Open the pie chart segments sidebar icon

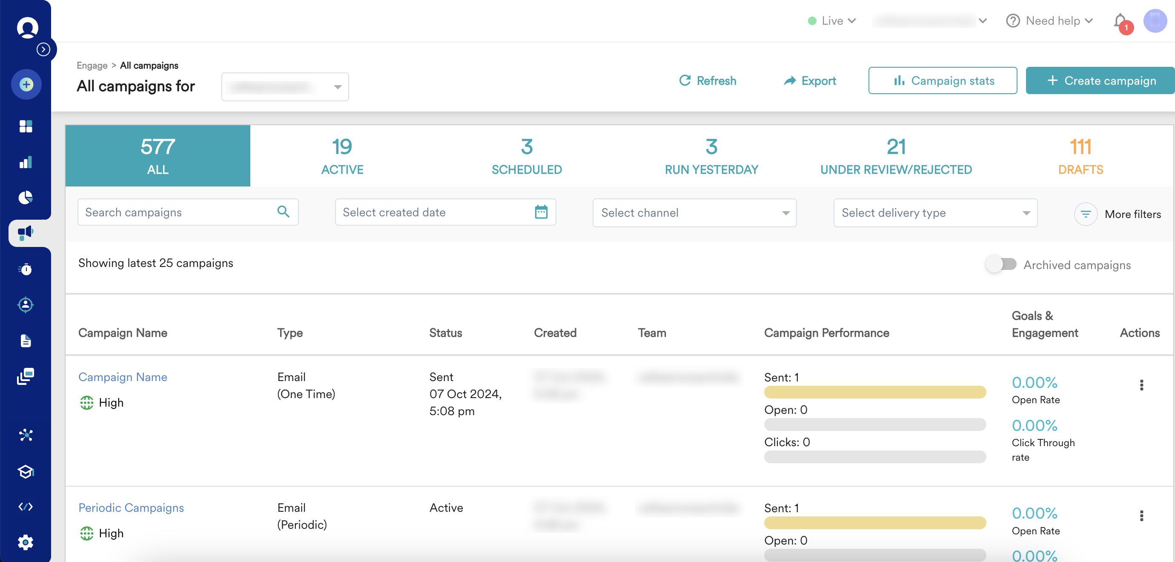pos(26,198)
